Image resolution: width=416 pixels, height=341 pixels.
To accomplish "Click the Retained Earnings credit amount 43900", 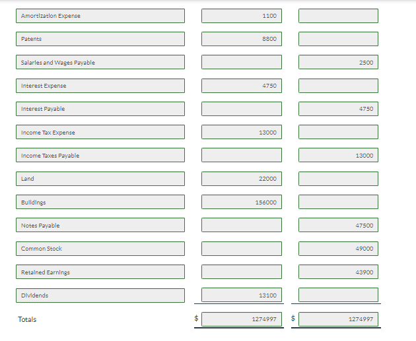I will [338, 272].
